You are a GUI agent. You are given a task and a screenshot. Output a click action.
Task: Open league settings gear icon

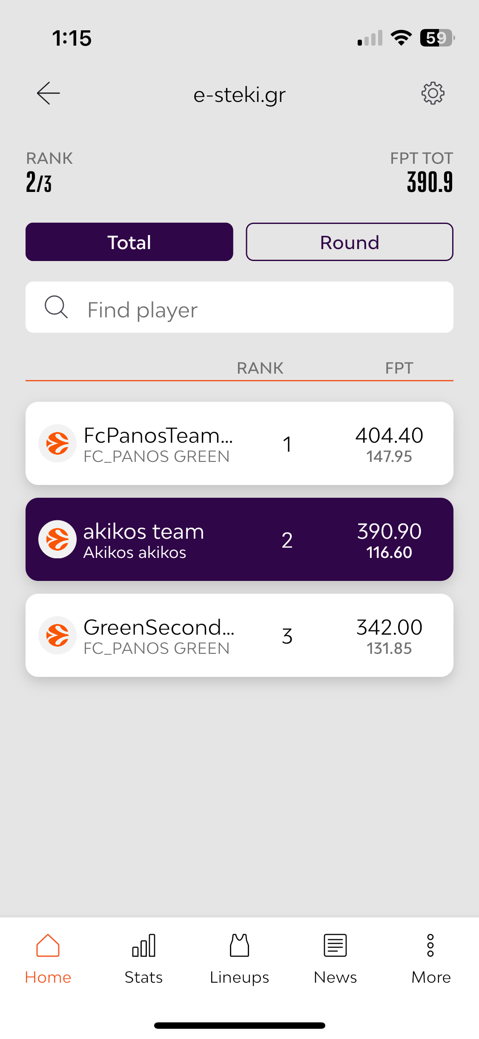click(x=433, y=93)
